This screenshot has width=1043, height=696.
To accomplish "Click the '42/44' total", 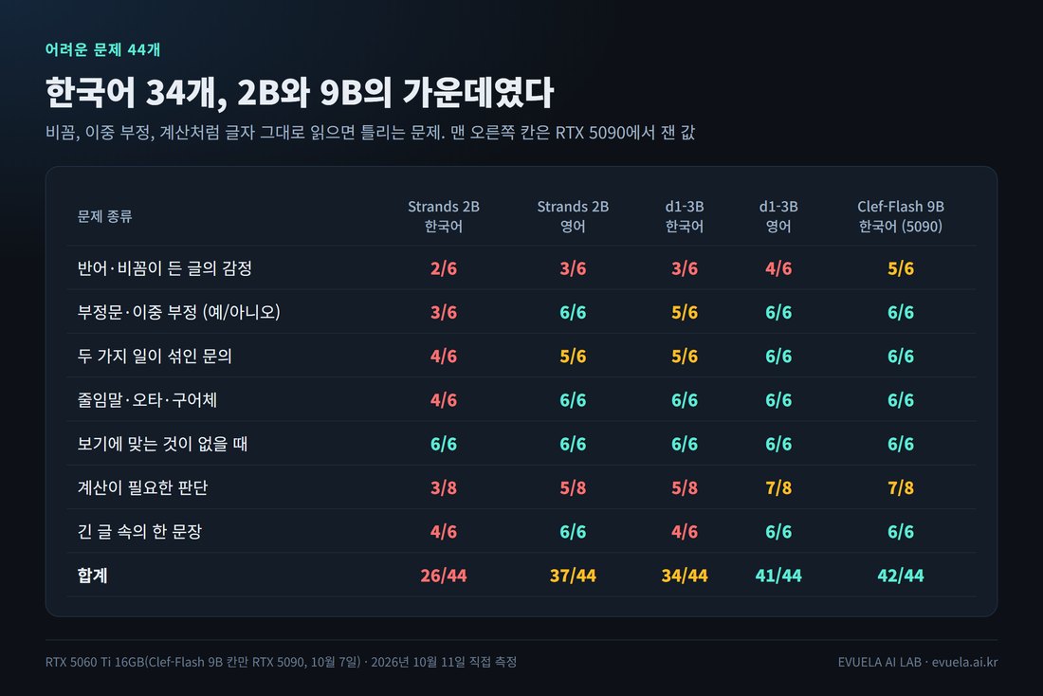I will click(901, 576).
